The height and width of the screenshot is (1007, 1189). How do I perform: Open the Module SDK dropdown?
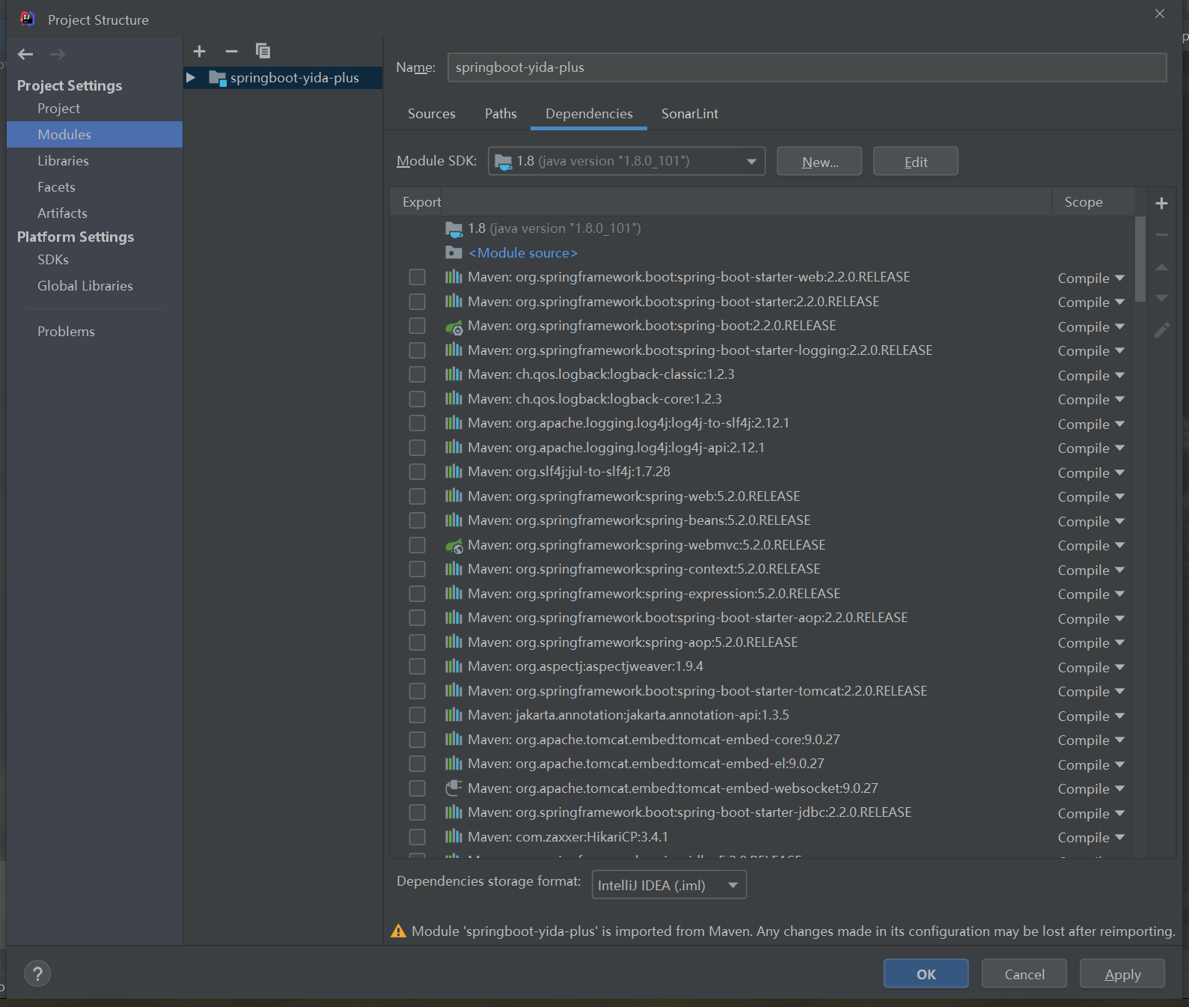click(626, 161)
